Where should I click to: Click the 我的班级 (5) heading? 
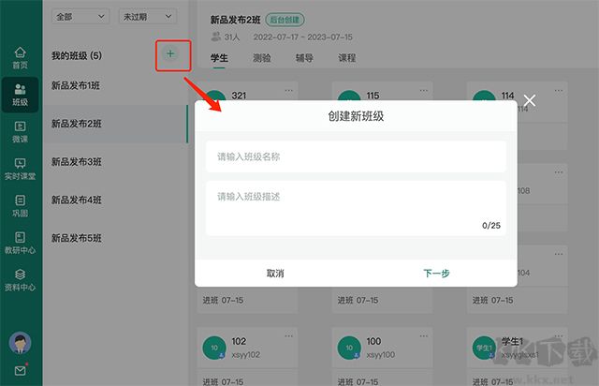point(77,56)
